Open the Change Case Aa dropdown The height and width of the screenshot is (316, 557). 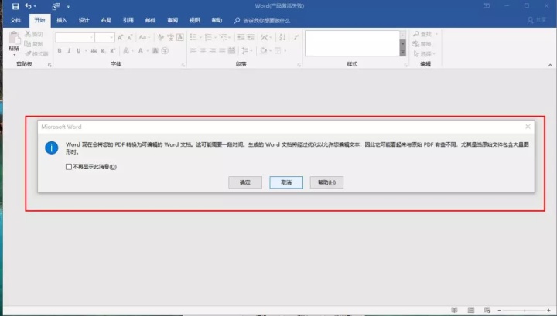[144, 37]
